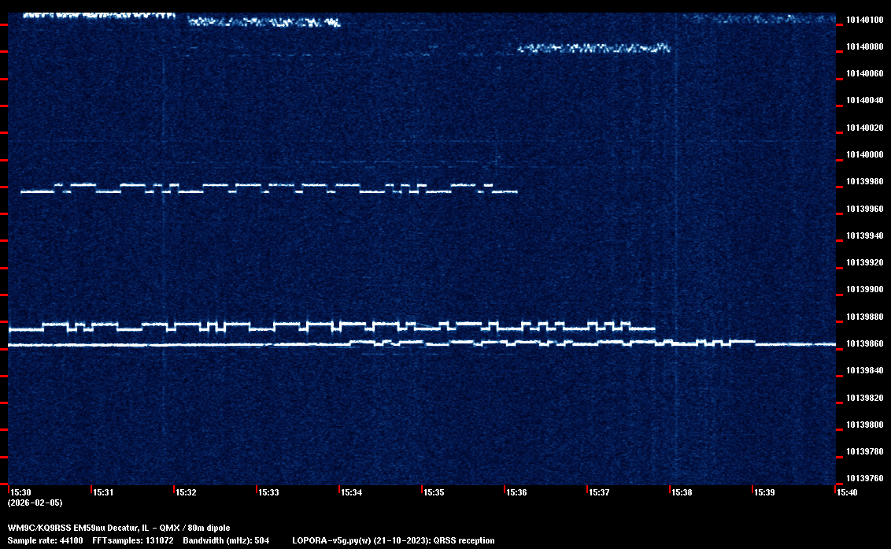Select the 15:35 time marker

pos(434,492)
